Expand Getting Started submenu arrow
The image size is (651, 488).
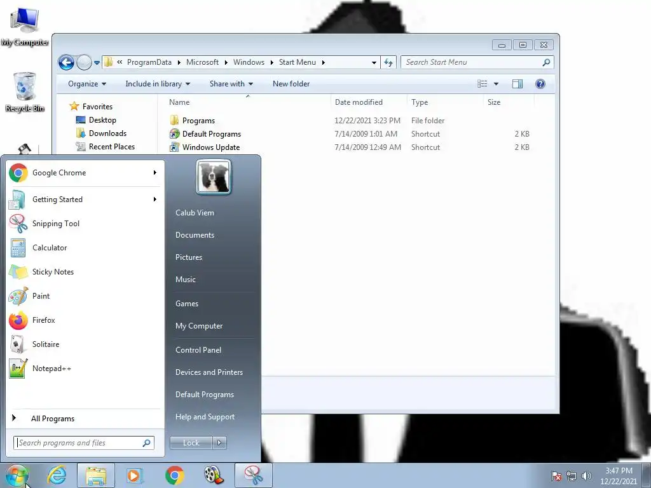click(x=155, y=199)
